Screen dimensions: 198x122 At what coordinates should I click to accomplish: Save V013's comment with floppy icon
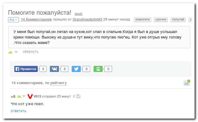click(x=78, y=96)
